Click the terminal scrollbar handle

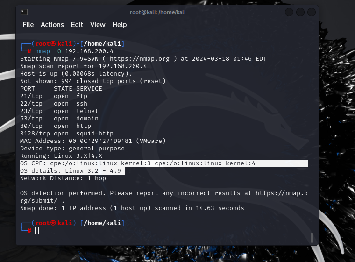(x=312, y=237)
